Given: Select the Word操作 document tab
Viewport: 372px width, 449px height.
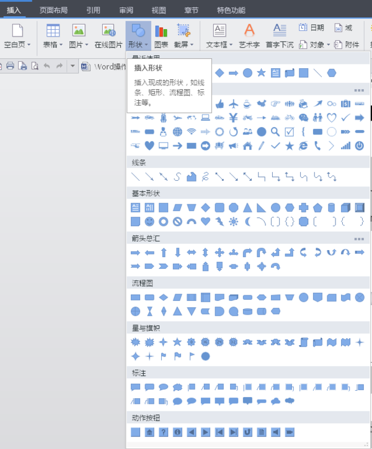Looking at the screenshot, I should tap(104, 66).
